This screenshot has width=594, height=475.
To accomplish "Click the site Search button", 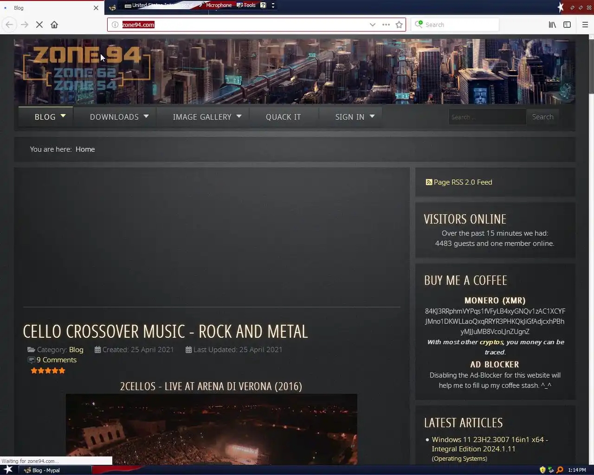I will coord(542,117).
